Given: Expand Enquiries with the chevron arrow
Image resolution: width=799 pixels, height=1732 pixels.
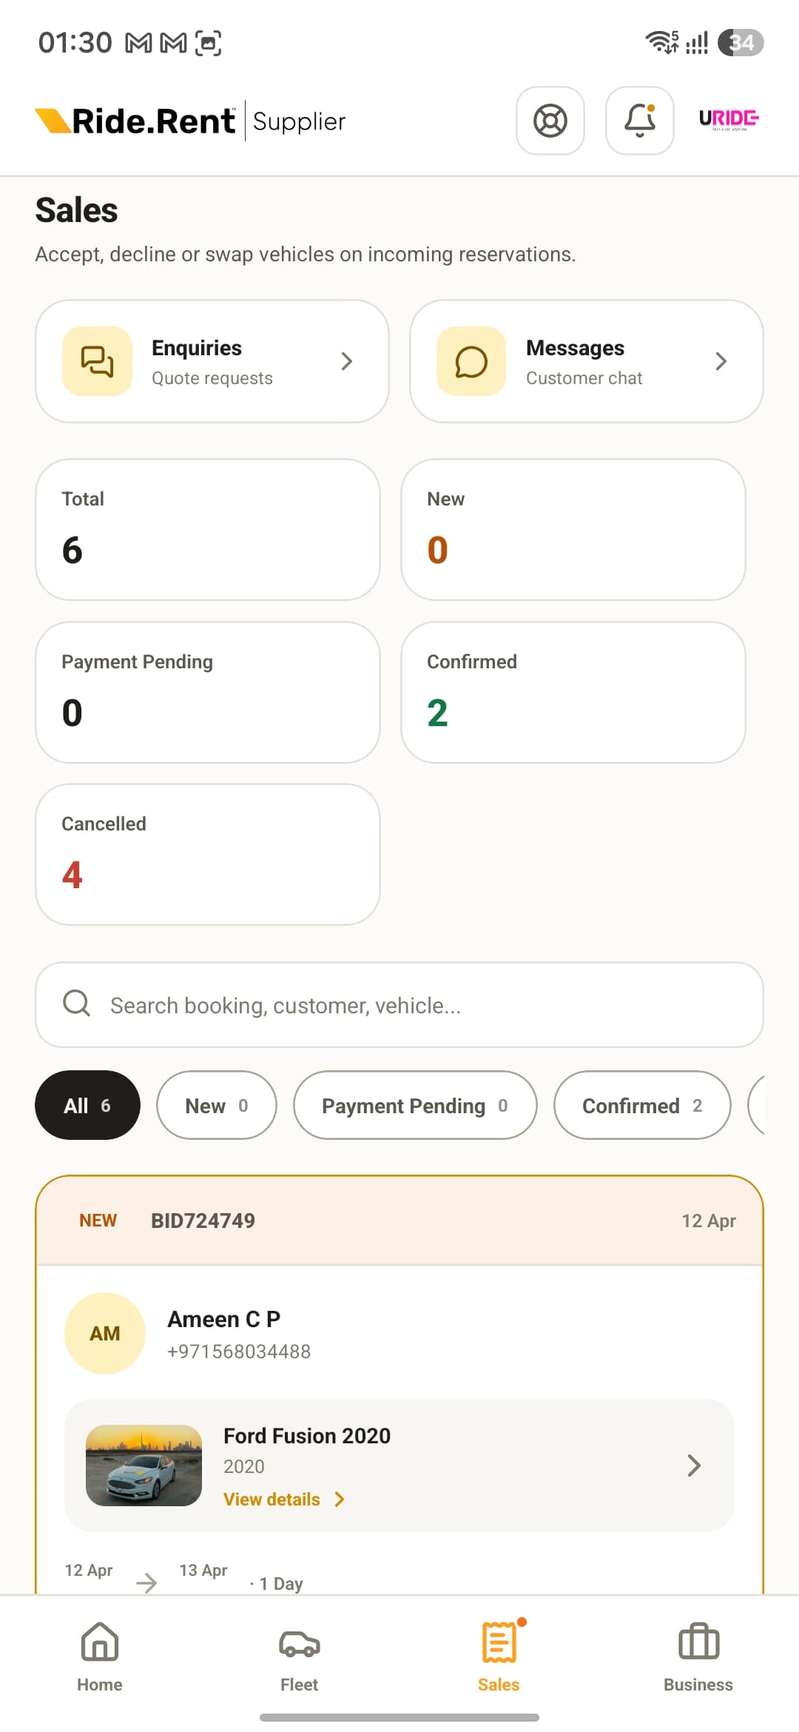Looking at the screenshot, I should 346,361.
